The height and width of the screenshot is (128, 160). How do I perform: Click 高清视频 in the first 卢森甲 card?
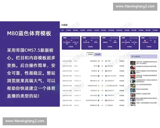71,47
